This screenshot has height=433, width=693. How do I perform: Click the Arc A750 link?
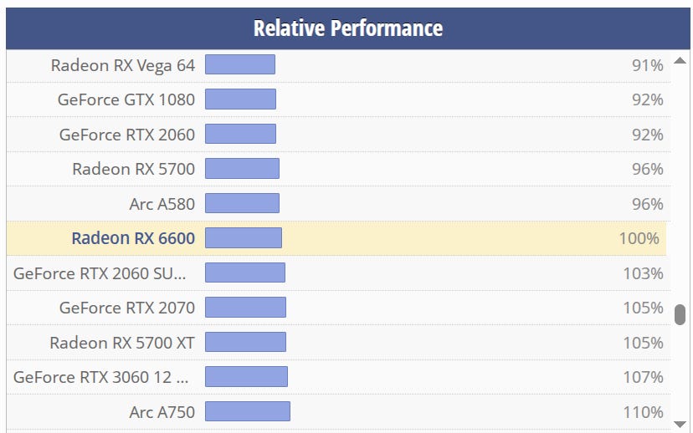click(162, 412)
